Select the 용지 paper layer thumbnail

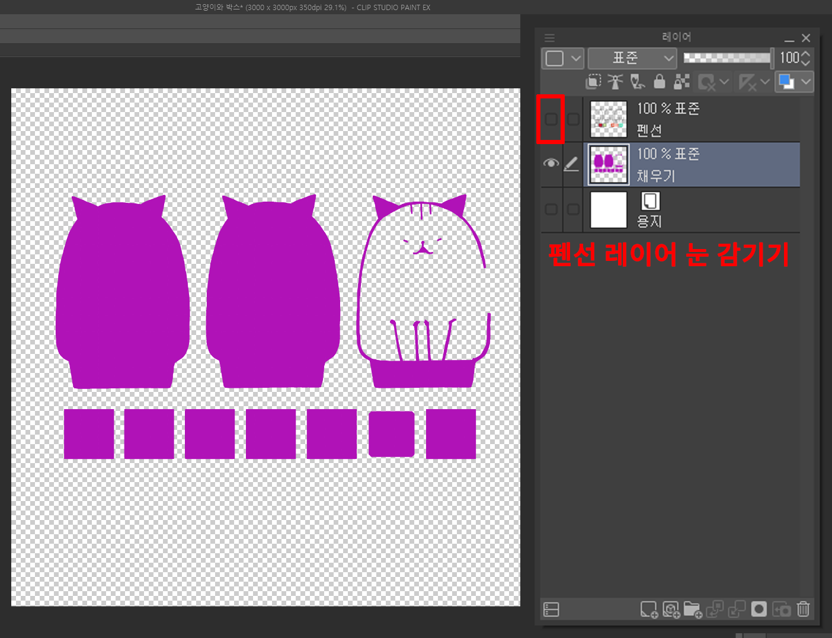(x=609, y=209)
